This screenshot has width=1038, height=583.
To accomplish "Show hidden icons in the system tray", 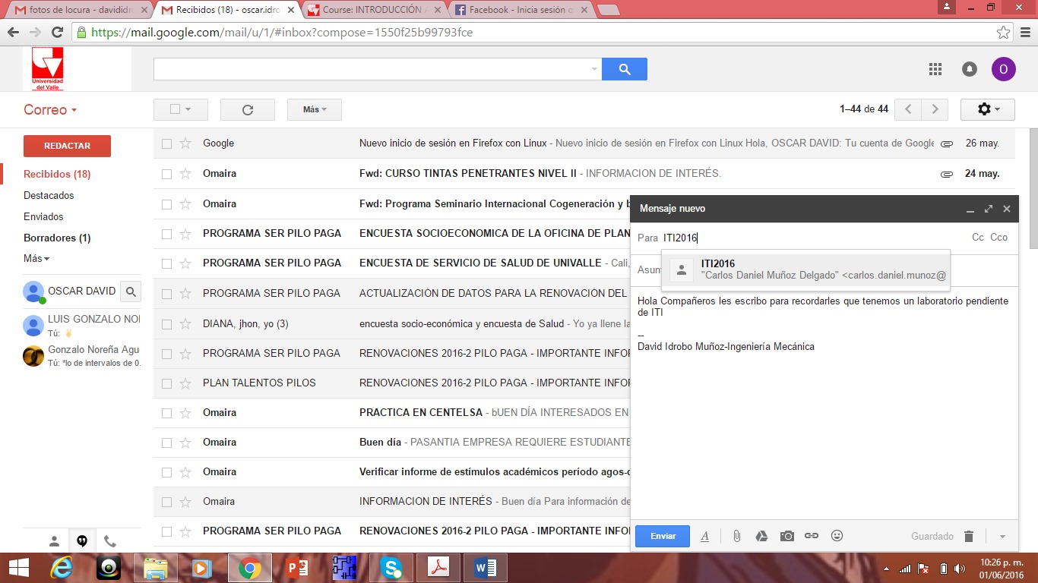I will pyautogui.click(x=886, y=569).
